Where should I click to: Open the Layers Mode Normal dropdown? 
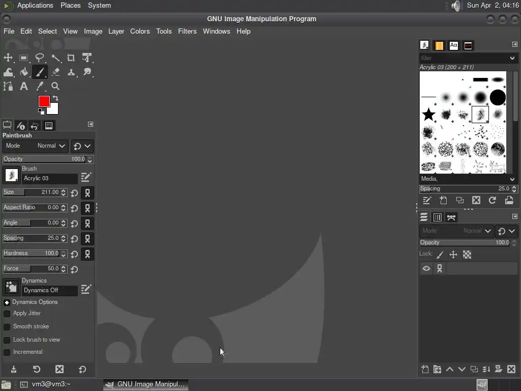[x=456, y=231]
